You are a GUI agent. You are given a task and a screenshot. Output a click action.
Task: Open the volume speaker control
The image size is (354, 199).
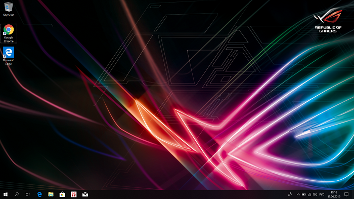tap(315, 194)
